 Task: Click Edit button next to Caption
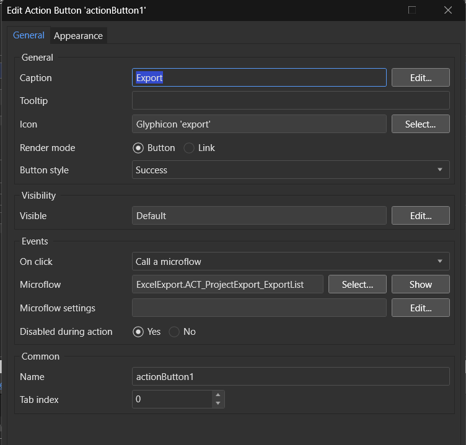pos(420,77)
